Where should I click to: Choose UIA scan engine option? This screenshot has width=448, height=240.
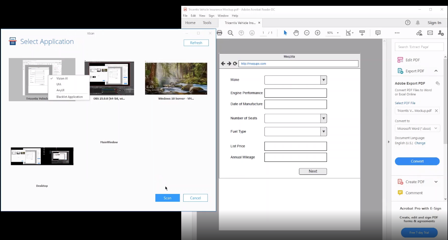click(59, 84)
